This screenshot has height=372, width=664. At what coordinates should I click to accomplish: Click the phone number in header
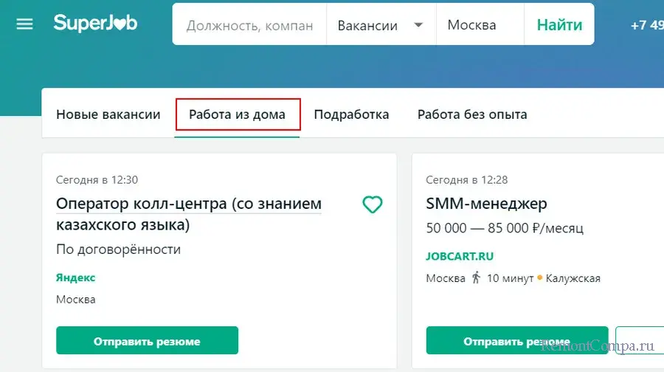click(646, 25)
